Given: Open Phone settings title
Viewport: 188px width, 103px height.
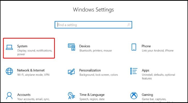Looking at the screenshot, I should coord(146,46).
